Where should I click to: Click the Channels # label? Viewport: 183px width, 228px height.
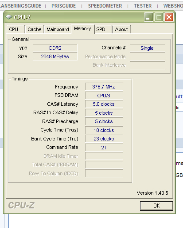tap(113, 48)
